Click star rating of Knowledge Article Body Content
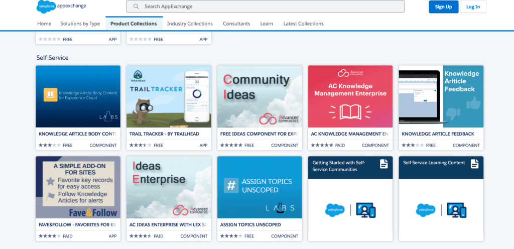Image resolution: width=514 pixels, height=249 pixels. coord(50,145)
